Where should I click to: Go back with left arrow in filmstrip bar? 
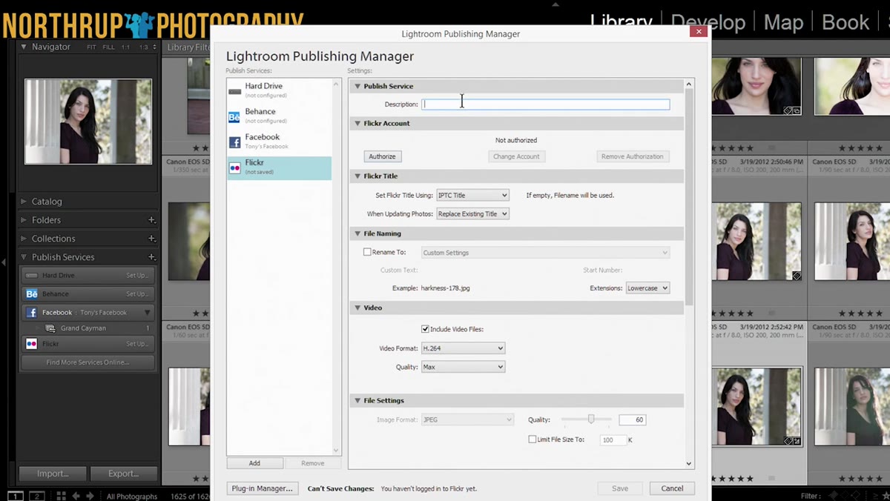click(x=76, y=496)
